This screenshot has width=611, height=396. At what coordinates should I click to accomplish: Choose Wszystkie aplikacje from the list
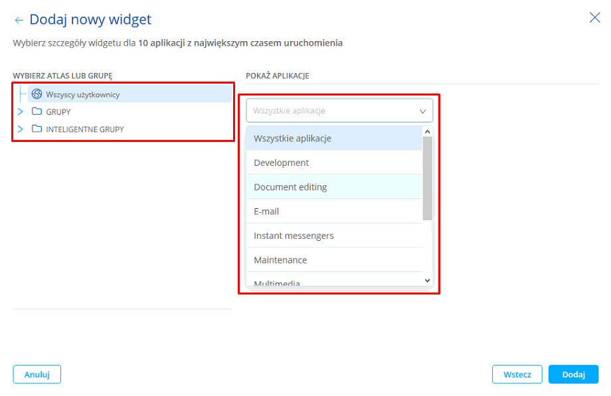[292, 139]
